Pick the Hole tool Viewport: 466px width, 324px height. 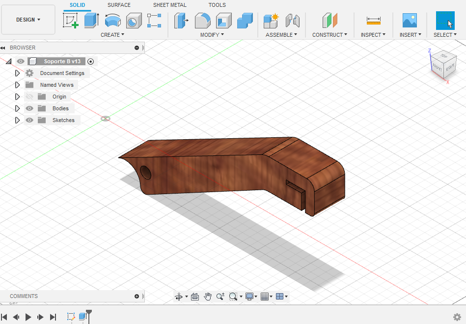pos(134,21)
